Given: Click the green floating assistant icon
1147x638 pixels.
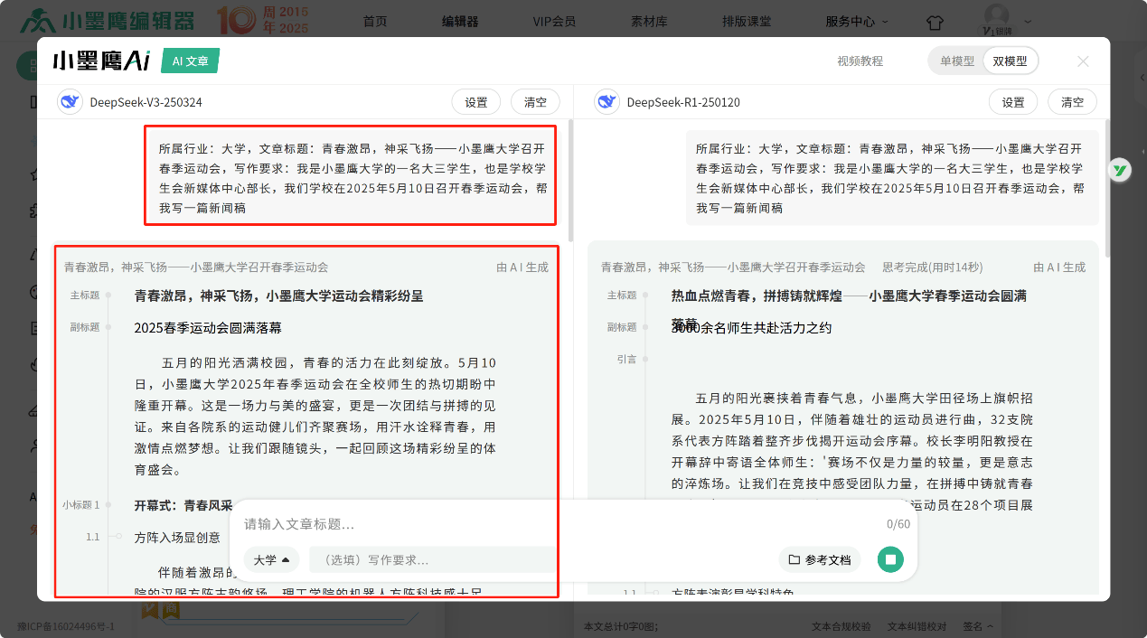Looking at the screenshot, I should [x=1120, y=170].
